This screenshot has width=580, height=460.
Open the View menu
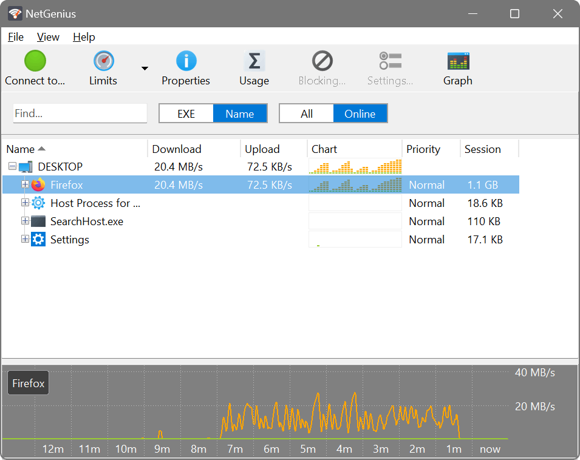48,37
